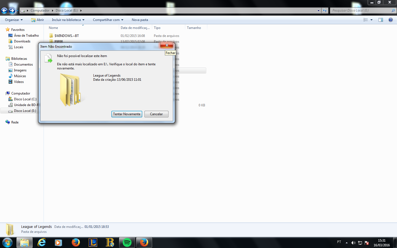The height and width of the screenshot is (248, 397).
Task: Open the address bar history dropdown arrow
Action: point(318,10)
